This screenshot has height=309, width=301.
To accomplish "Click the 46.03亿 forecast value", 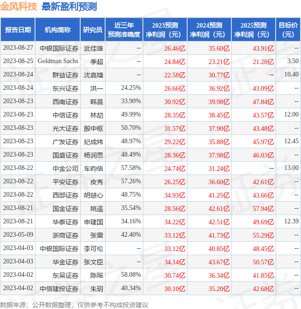I will pyautogui.click(x=263, y=155).
